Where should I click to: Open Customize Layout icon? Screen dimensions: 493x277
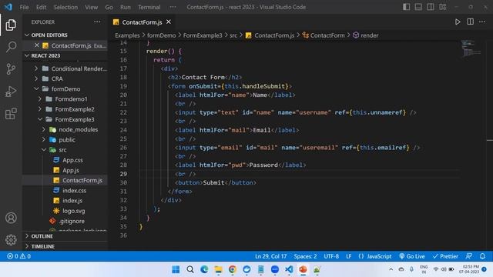(443, 7)
